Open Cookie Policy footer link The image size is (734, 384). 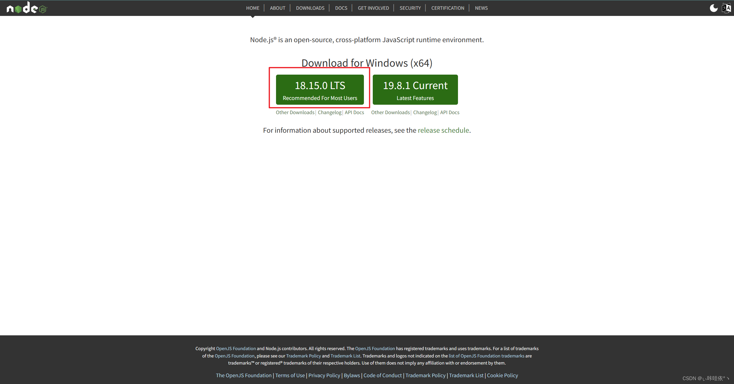[502, 375]
